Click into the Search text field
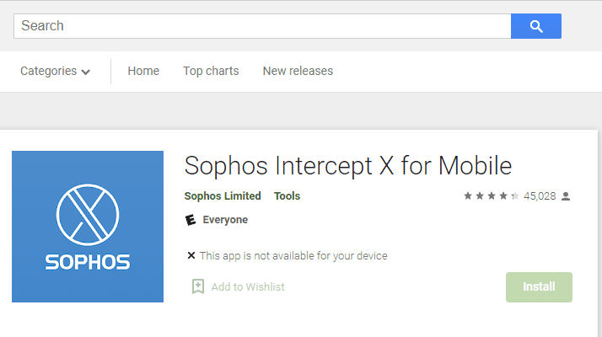The height and width of the screenshot is (337, 602). tap(262, 26)
